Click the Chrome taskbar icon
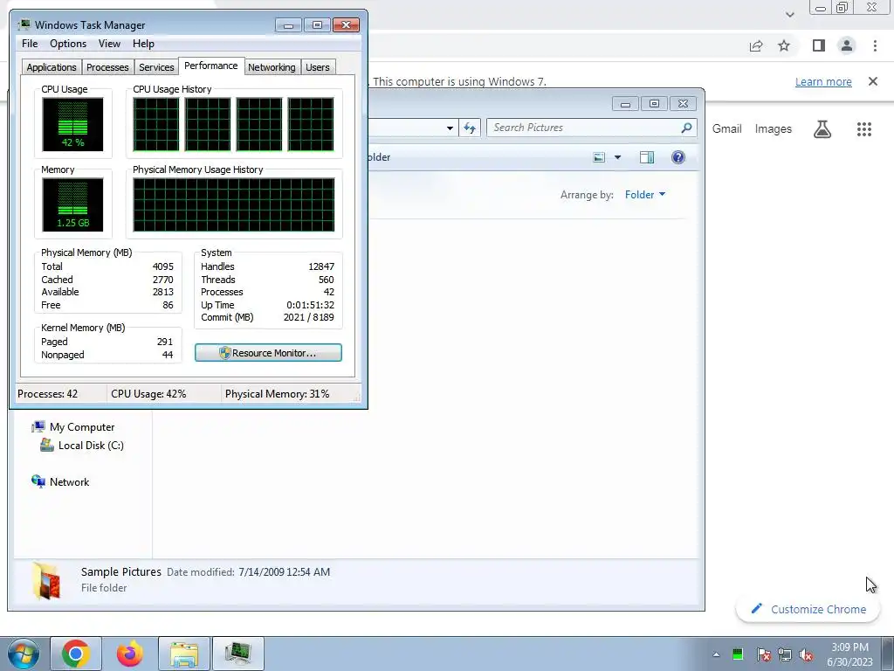The width and height of the screenshot is (894, 671). coord(76,654)
